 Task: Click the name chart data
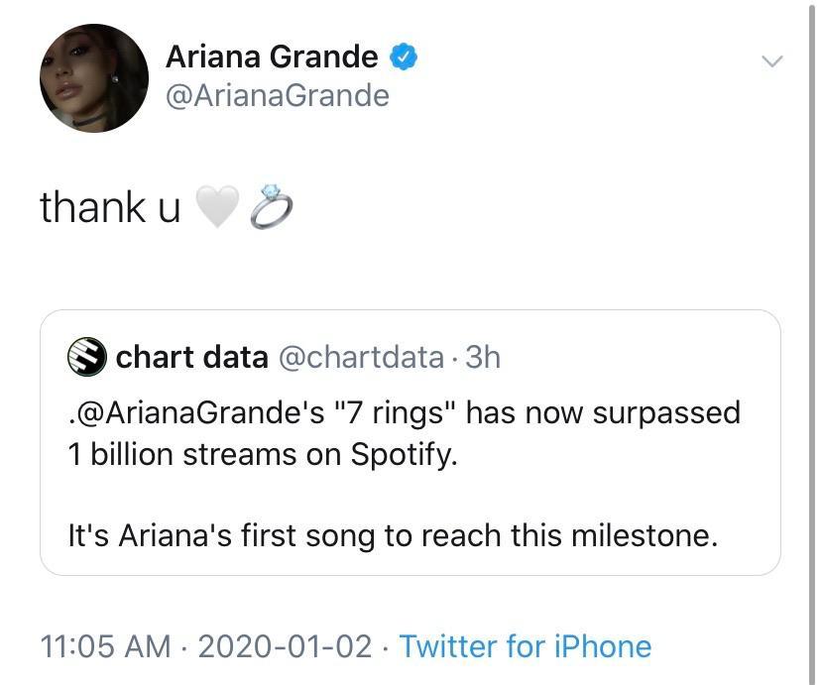point(192,358)
